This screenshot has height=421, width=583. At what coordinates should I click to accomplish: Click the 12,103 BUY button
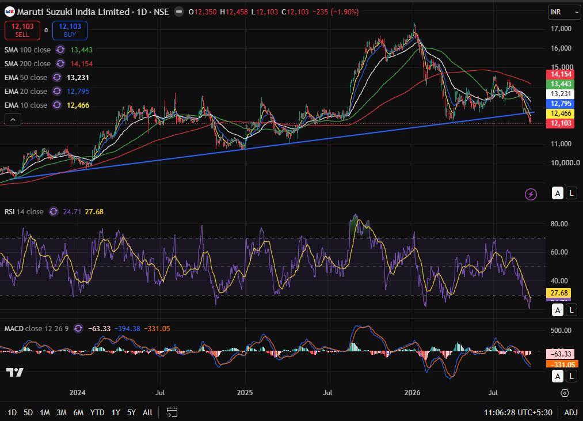70,30
